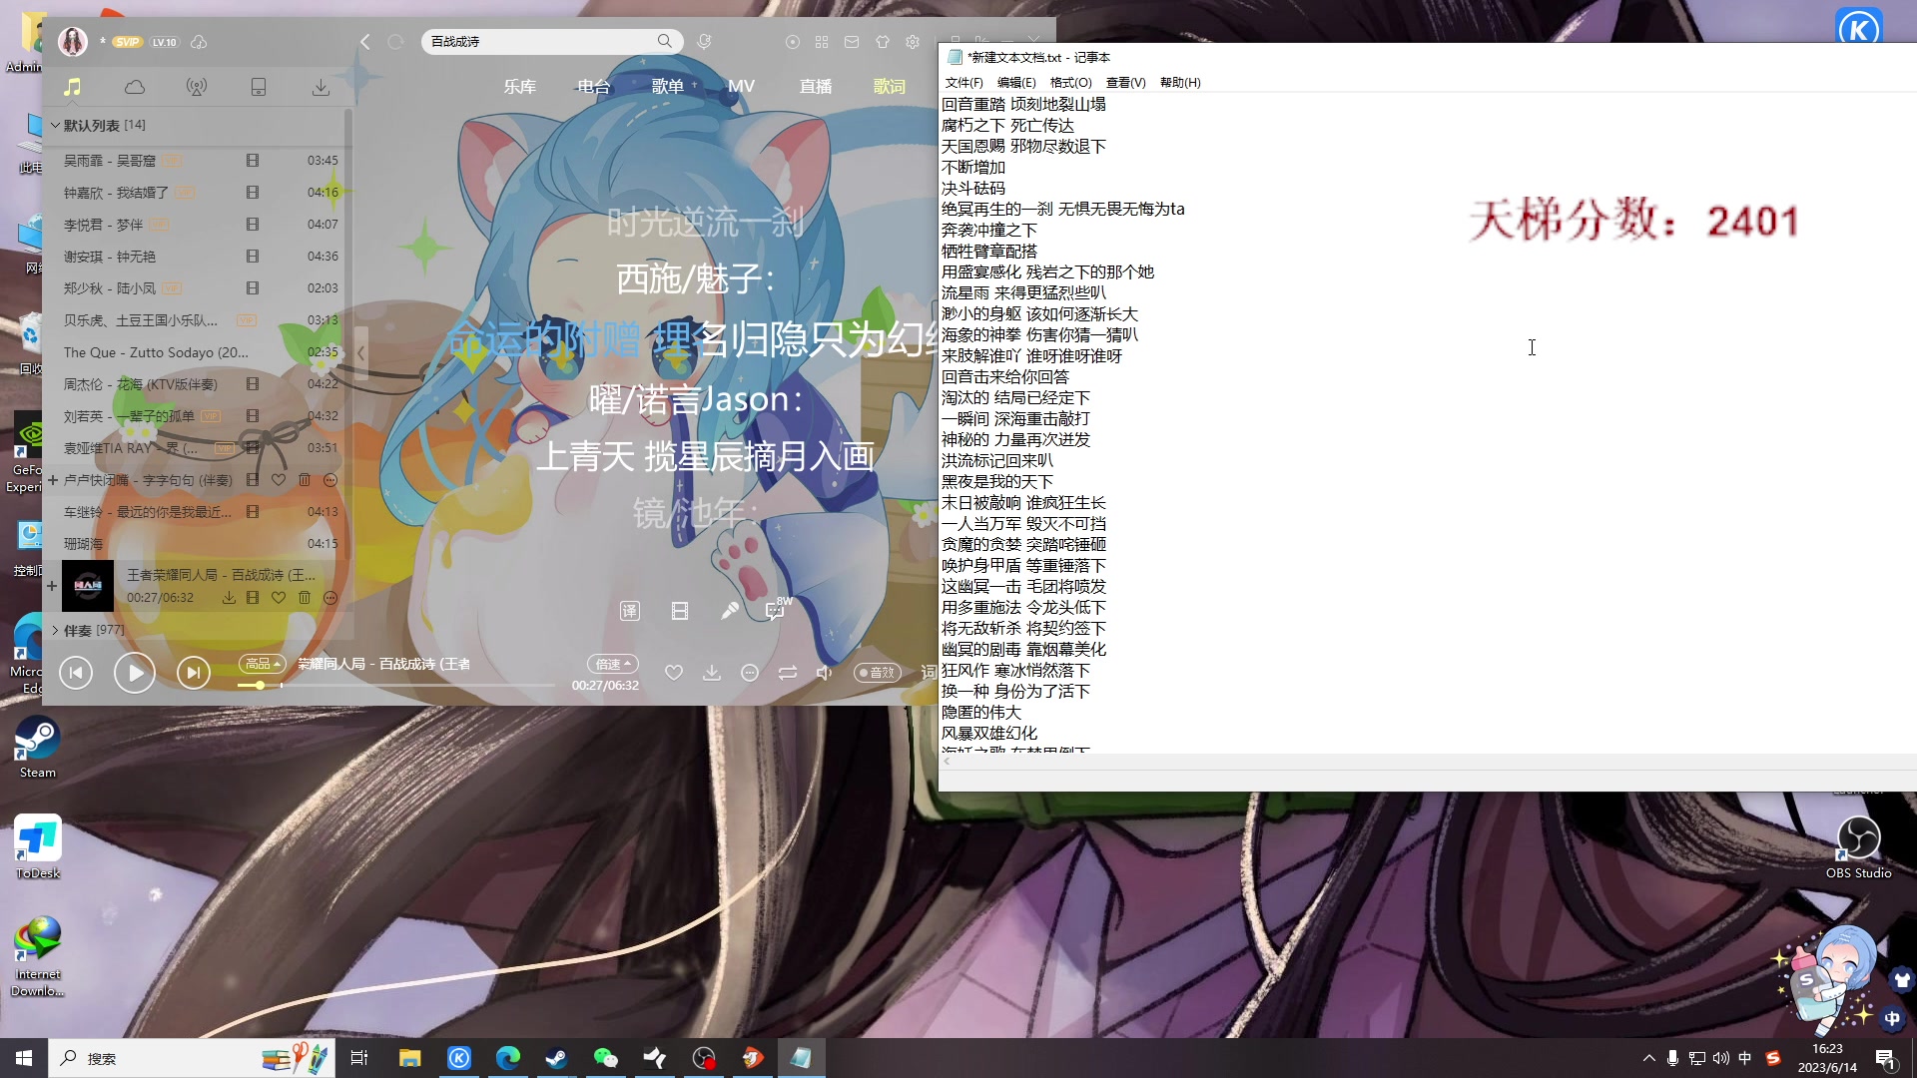Switch to the 电台 tab
Screen dimensions: 1917x1078
593,87
